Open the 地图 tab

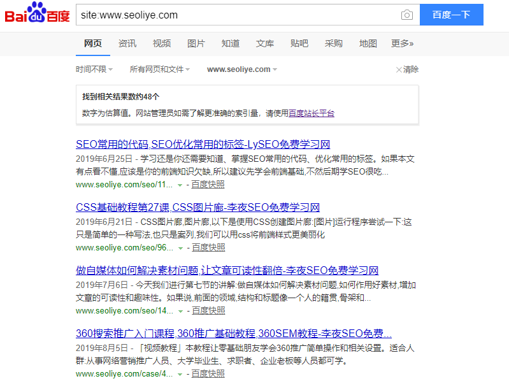tap(368, 43)
